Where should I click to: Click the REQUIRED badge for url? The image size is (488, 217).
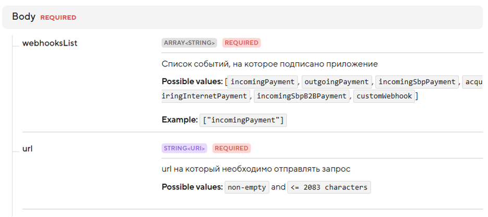click(x=231, y=148)
